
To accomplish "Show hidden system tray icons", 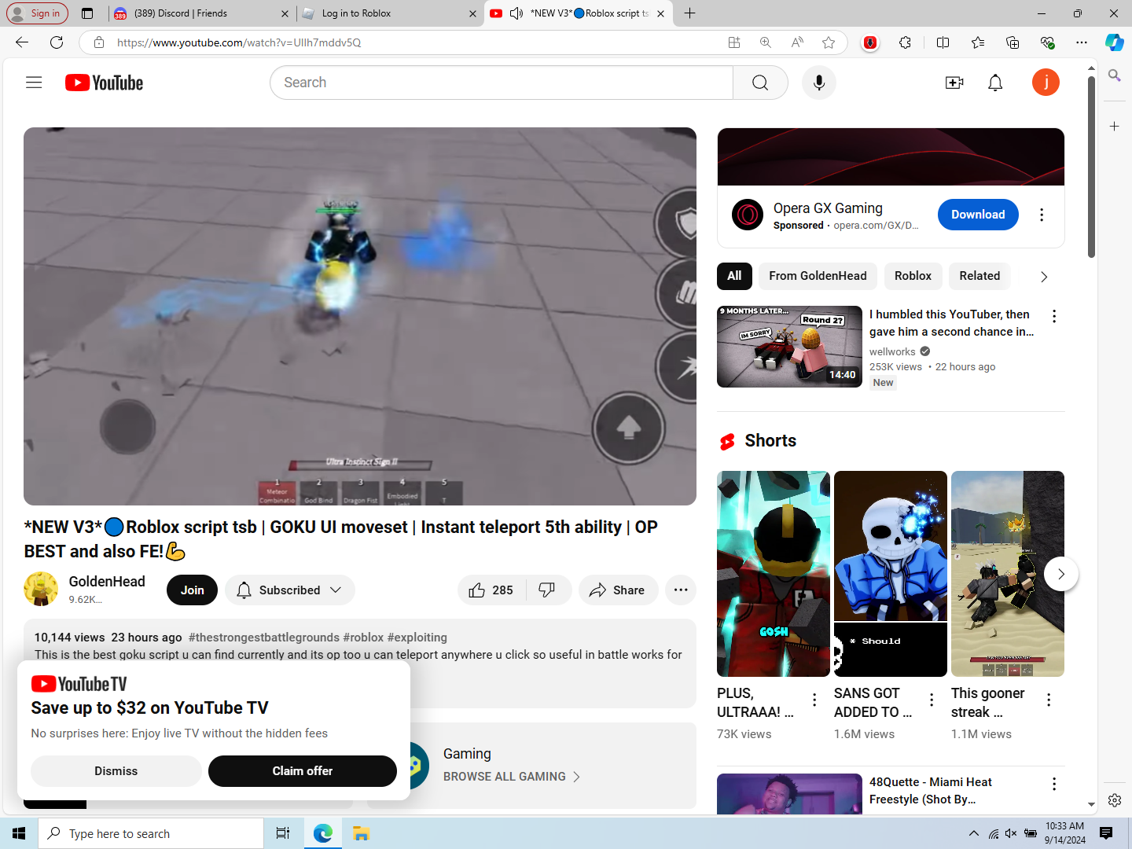I will 974,833.
